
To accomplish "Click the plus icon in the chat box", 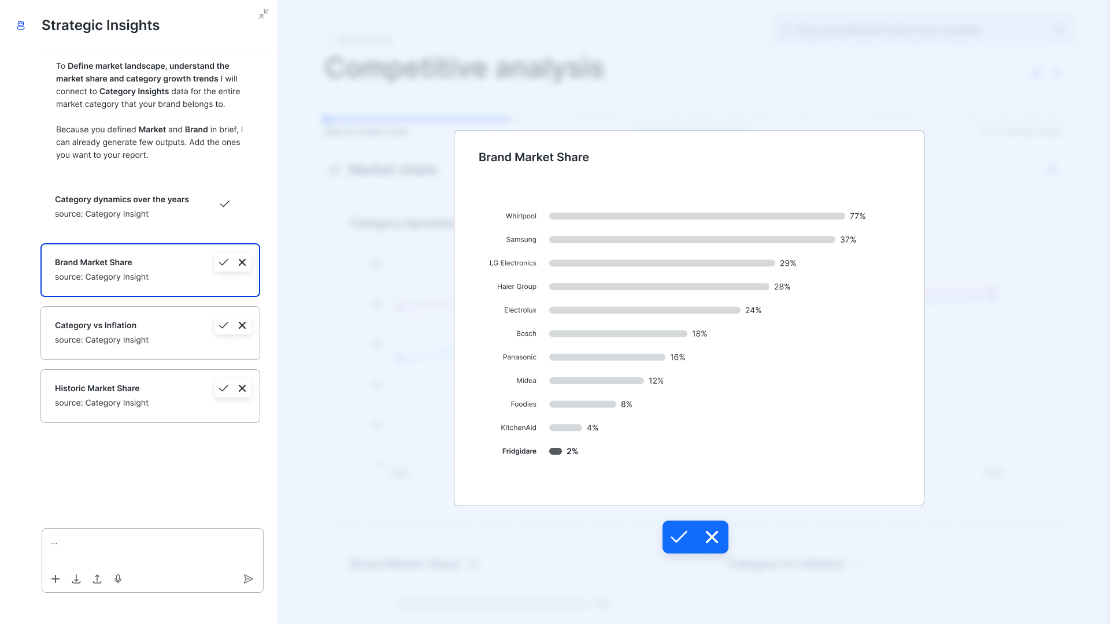I will point(55,579).
